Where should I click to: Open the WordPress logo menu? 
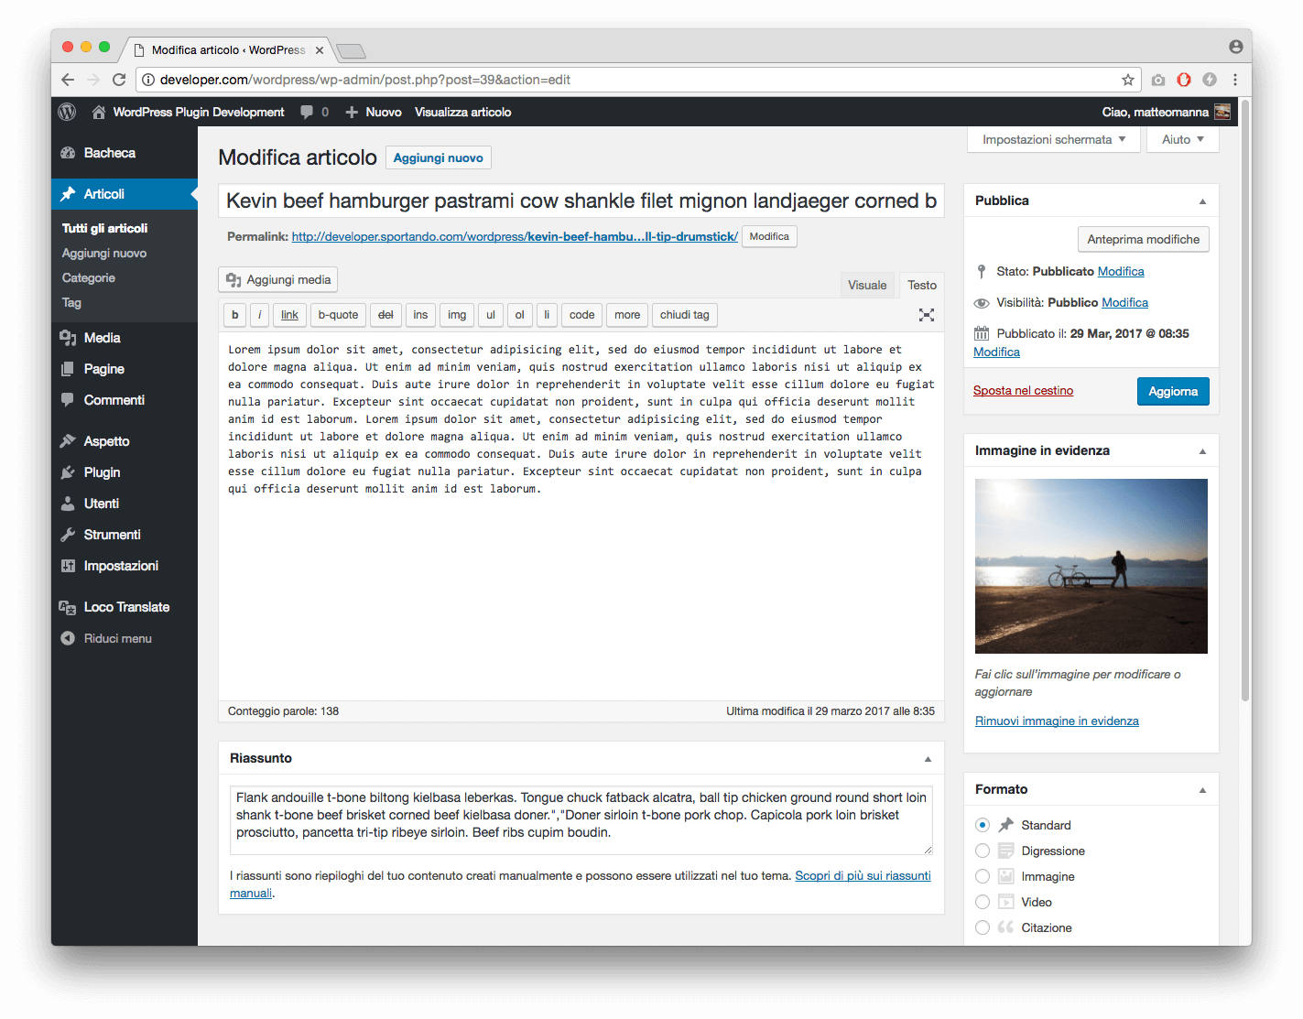67,112
